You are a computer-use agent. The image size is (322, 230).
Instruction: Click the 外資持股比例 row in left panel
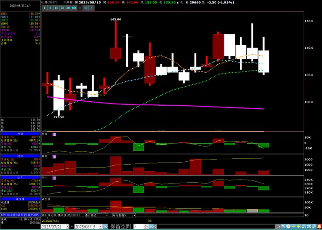click(20, 150)
